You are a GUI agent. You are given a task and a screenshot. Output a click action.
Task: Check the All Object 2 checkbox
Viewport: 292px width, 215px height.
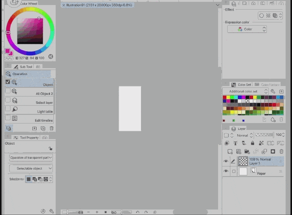click(8, 91)
